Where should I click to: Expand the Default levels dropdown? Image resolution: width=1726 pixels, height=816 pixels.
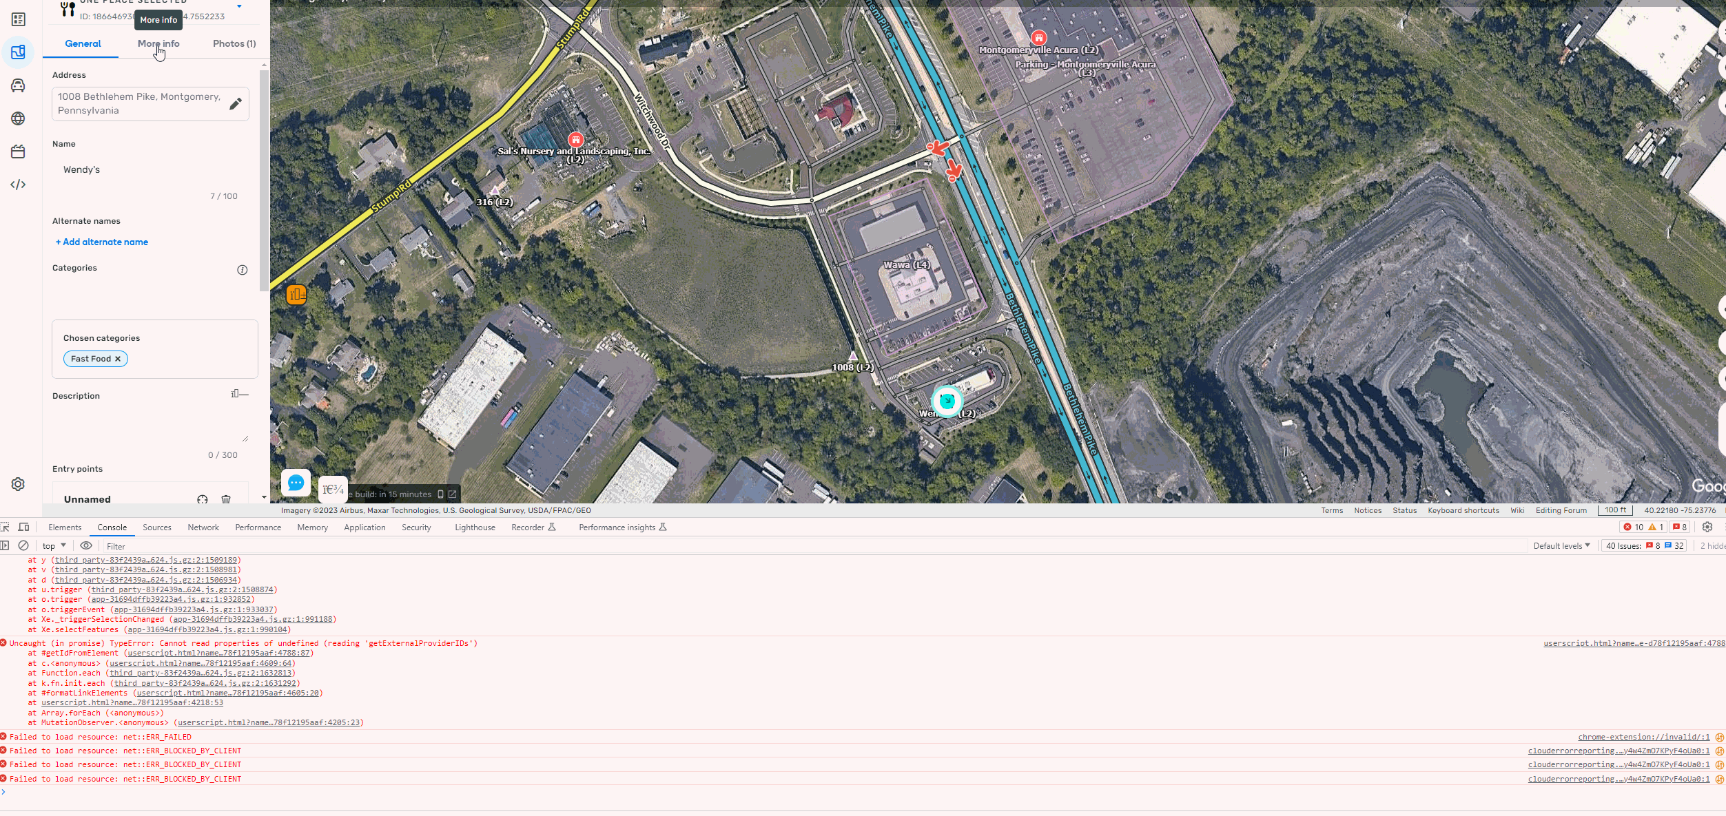[x=1561, y=546]
